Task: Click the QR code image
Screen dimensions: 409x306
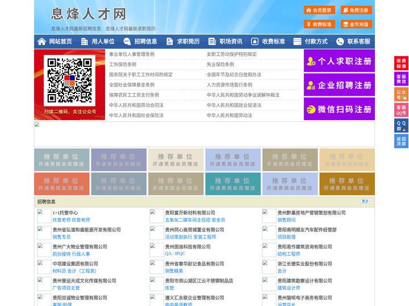Action: [69, 80]
